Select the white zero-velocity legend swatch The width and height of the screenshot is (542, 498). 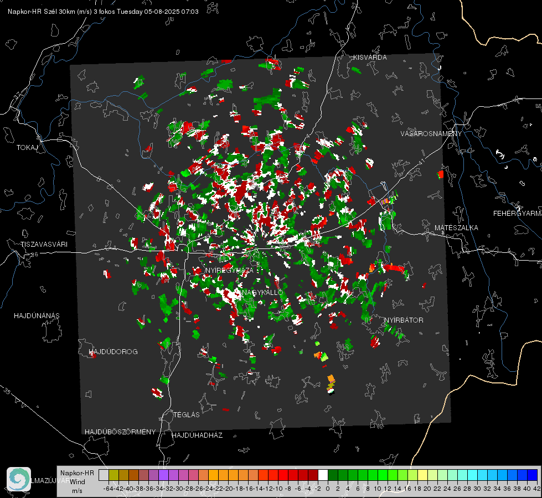coord(323,475)
